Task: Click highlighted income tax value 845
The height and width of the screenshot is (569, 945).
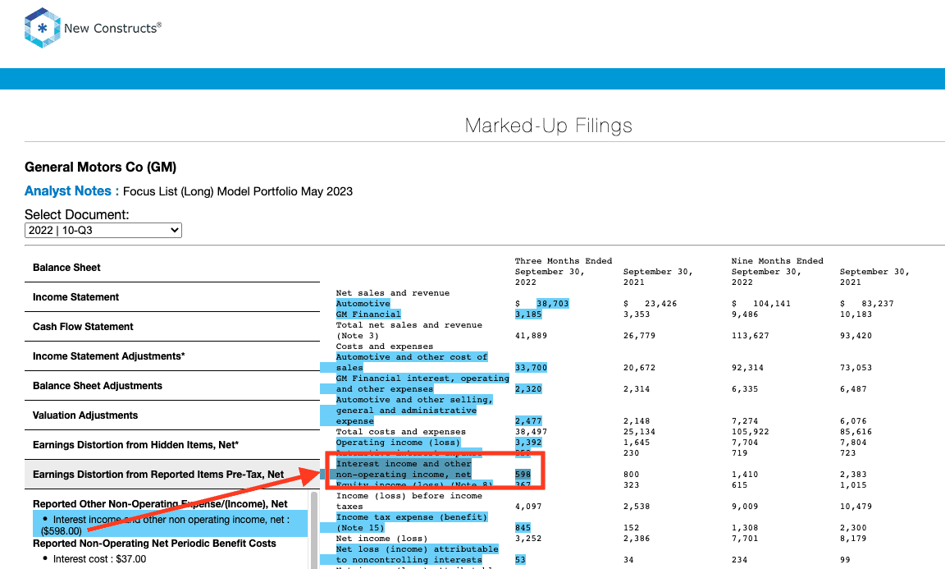Action: point(523,527)
